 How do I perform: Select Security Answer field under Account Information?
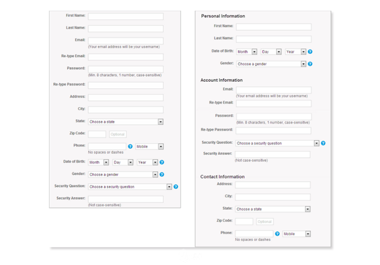coord(272,154)
